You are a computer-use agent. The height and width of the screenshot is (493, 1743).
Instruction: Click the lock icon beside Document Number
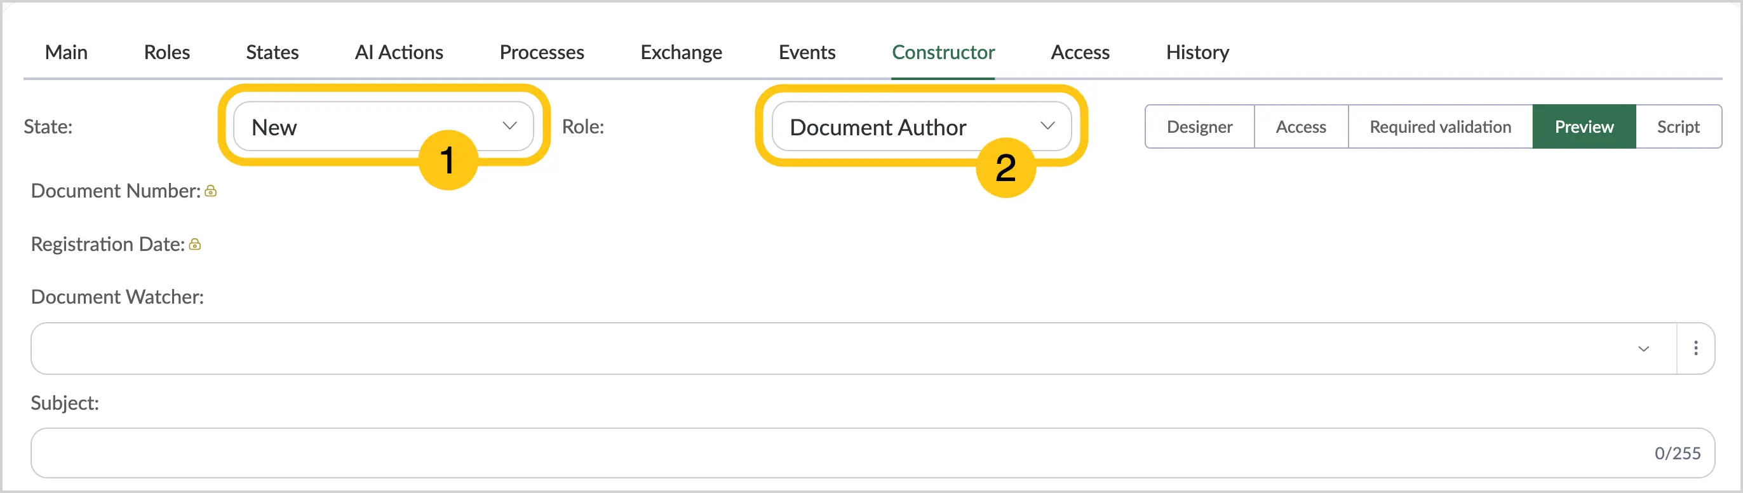click(210, 192)
